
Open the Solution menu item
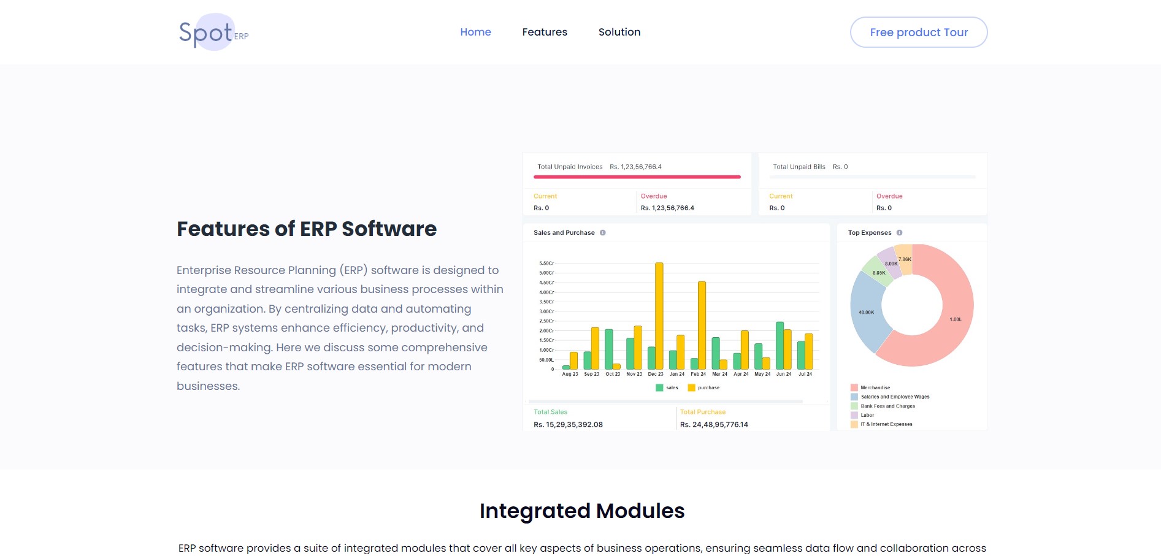point(619,32)
